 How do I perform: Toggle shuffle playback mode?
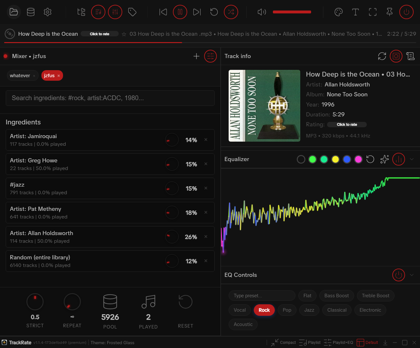click(x=231, y=12)
